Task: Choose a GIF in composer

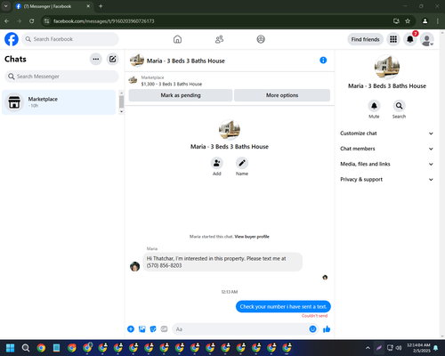Action: click(164, 329)
